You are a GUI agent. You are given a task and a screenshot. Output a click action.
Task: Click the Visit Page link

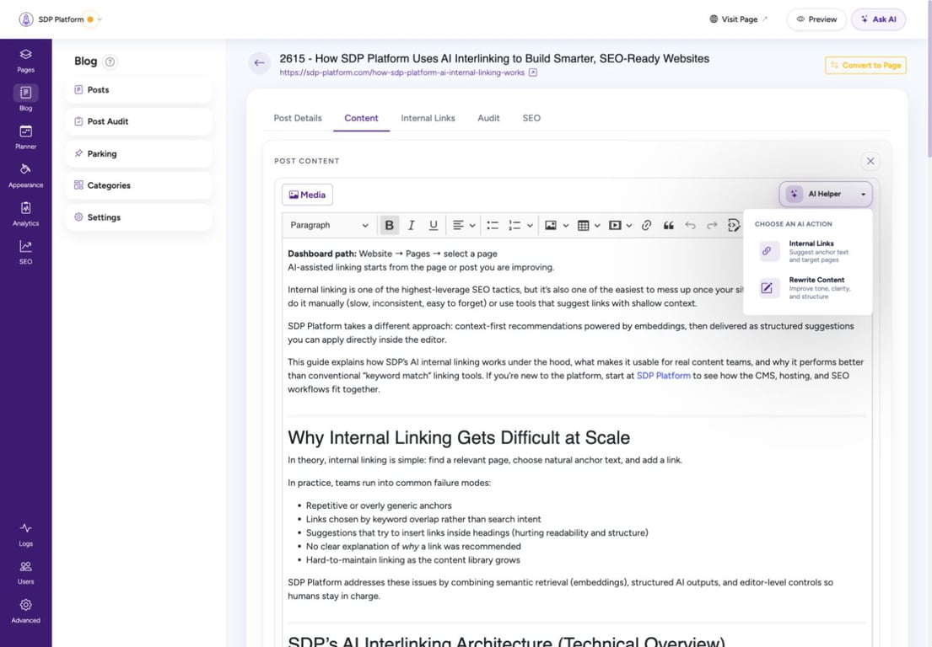pyautogui.click(x=738, y=19)
